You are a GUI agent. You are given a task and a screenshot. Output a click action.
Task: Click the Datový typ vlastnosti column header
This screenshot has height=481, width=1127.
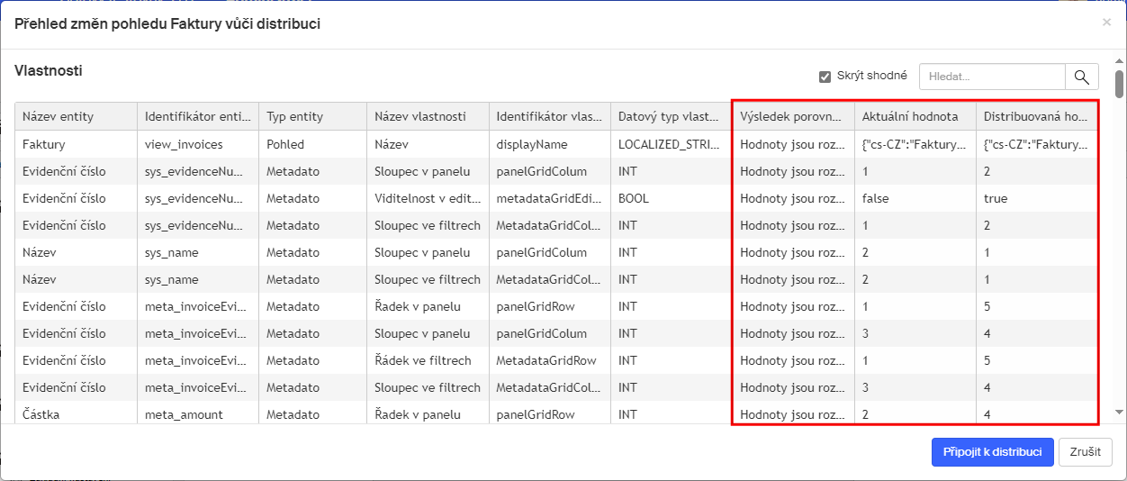click(x=672, y=117)
